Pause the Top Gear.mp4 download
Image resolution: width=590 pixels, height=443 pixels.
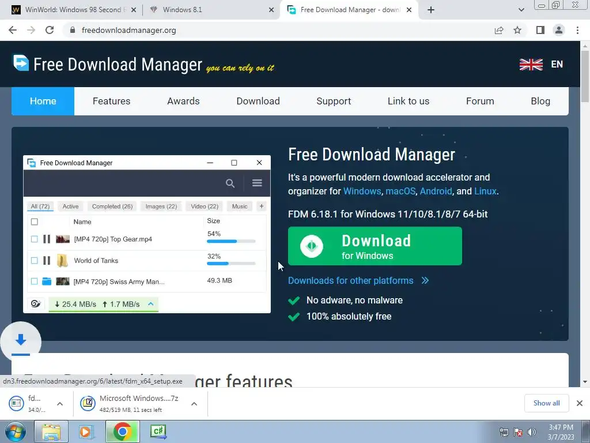[x=47, y=239]
